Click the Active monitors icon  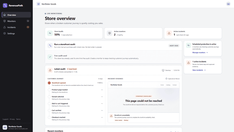pyautogui.click(x=110, y=33)
